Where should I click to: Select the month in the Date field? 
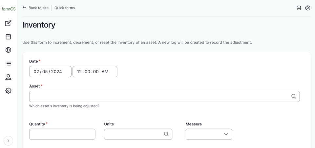[36, 72]
